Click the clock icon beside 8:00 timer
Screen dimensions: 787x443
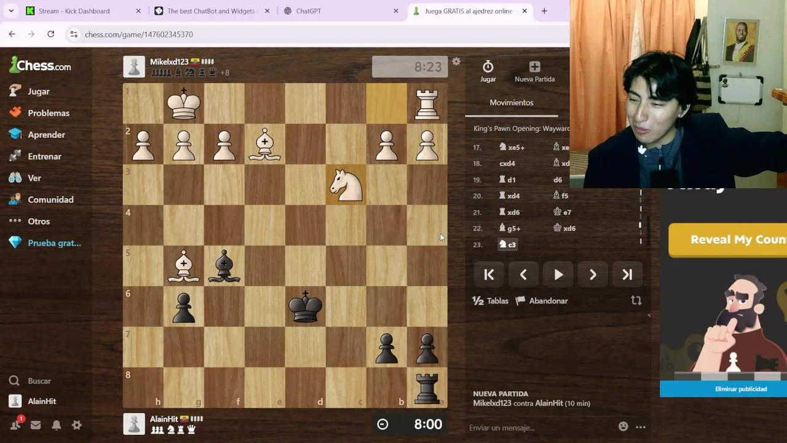tap(382, 424)
